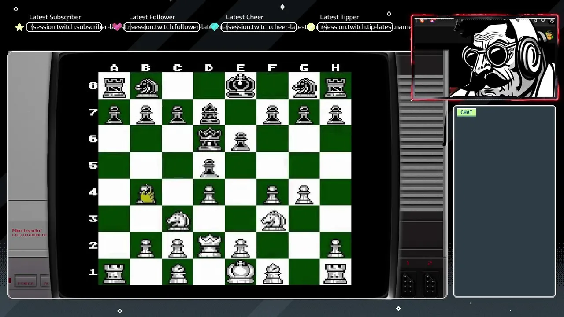Choose the white pawn on B2

[x=146, y=247]
